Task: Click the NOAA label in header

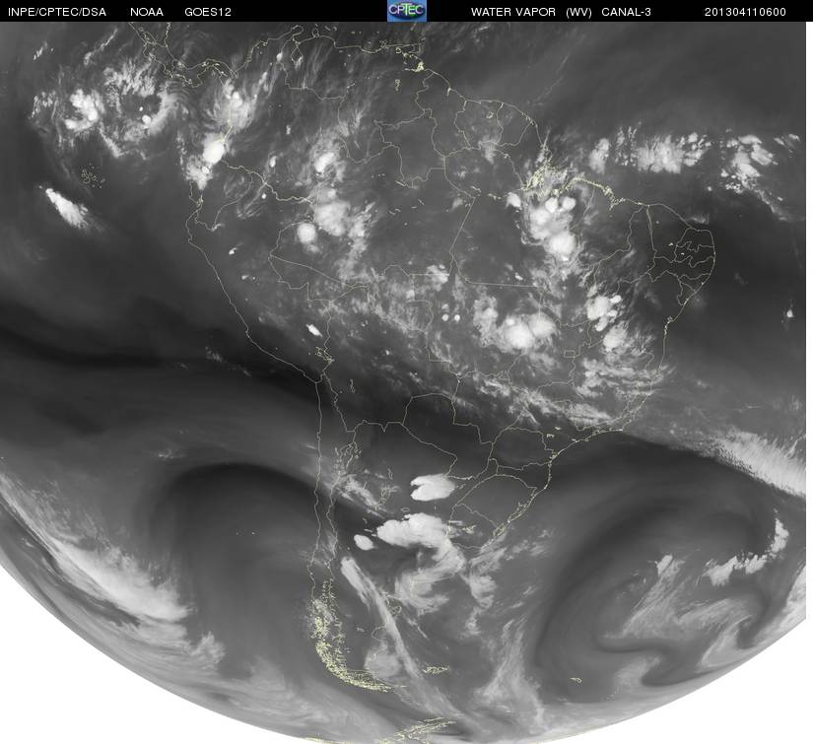Action: [x=147, y=12]
